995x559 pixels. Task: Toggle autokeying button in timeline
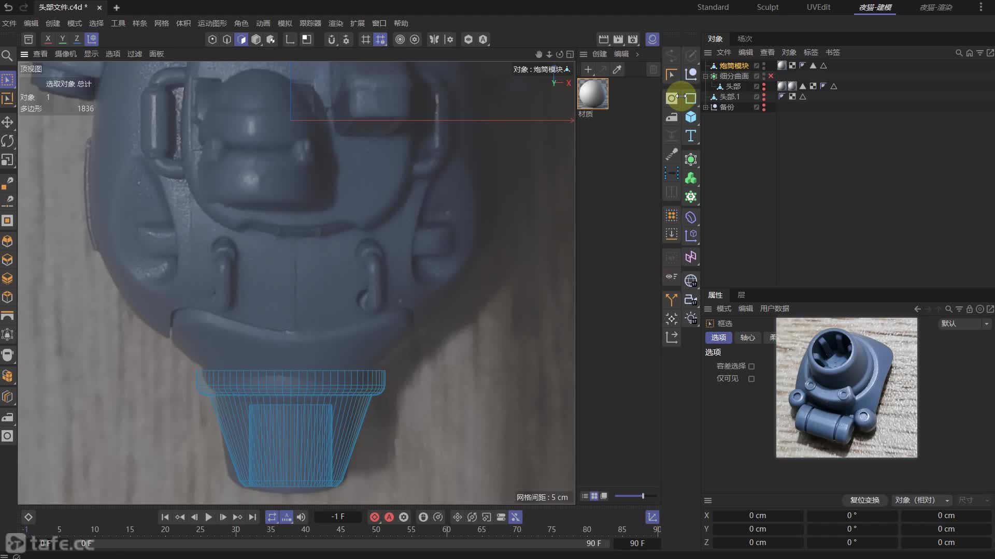click(389, 517)
